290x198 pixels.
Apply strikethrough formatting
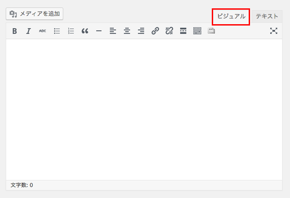43,31
